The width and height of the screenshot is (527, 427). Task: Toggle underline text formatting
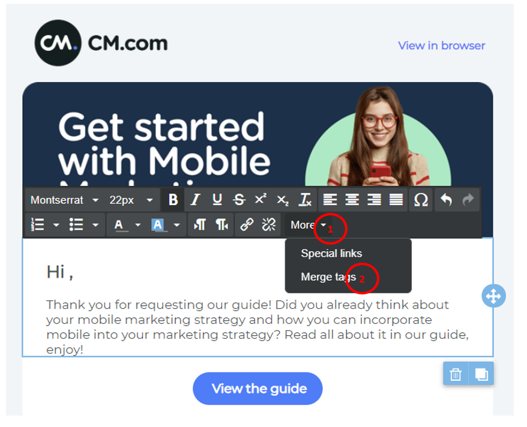tap(217, 200)
